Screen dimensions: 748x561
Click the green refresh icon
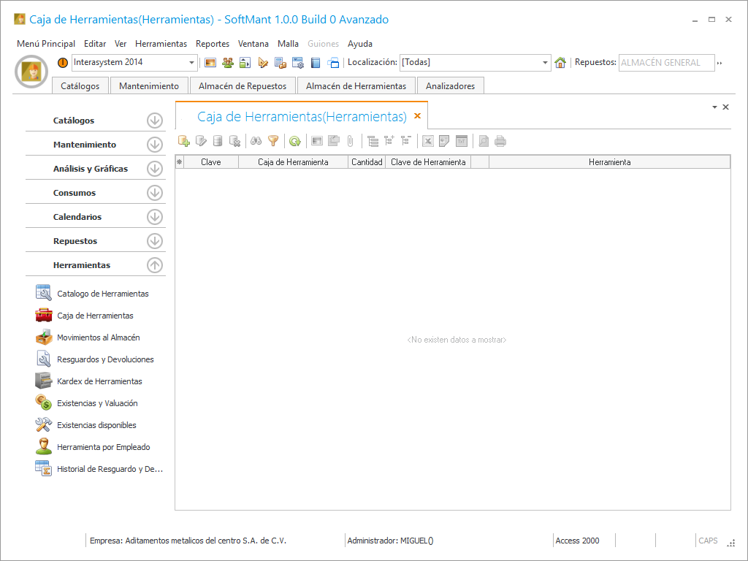tap(294, 141)
